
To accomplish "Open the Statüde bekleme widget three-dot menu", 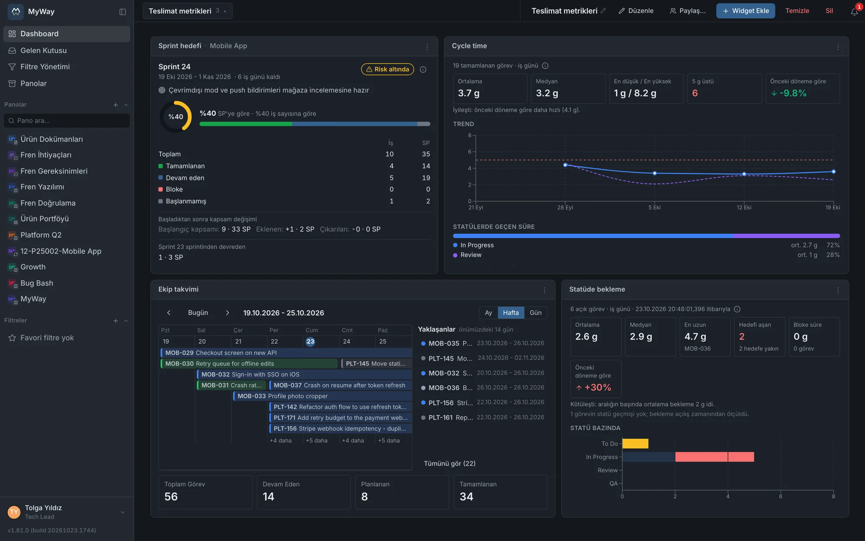I will click(x=838, y=290).
